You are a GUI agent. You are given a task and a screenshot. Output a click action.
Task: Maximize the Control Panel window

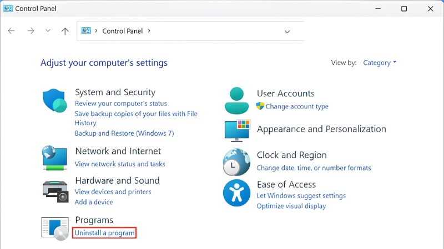[404, 9]
